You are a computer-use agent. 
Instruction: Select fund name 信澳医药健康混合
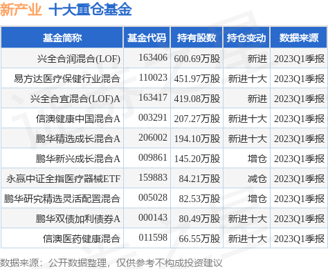click(x=82, y=239)
